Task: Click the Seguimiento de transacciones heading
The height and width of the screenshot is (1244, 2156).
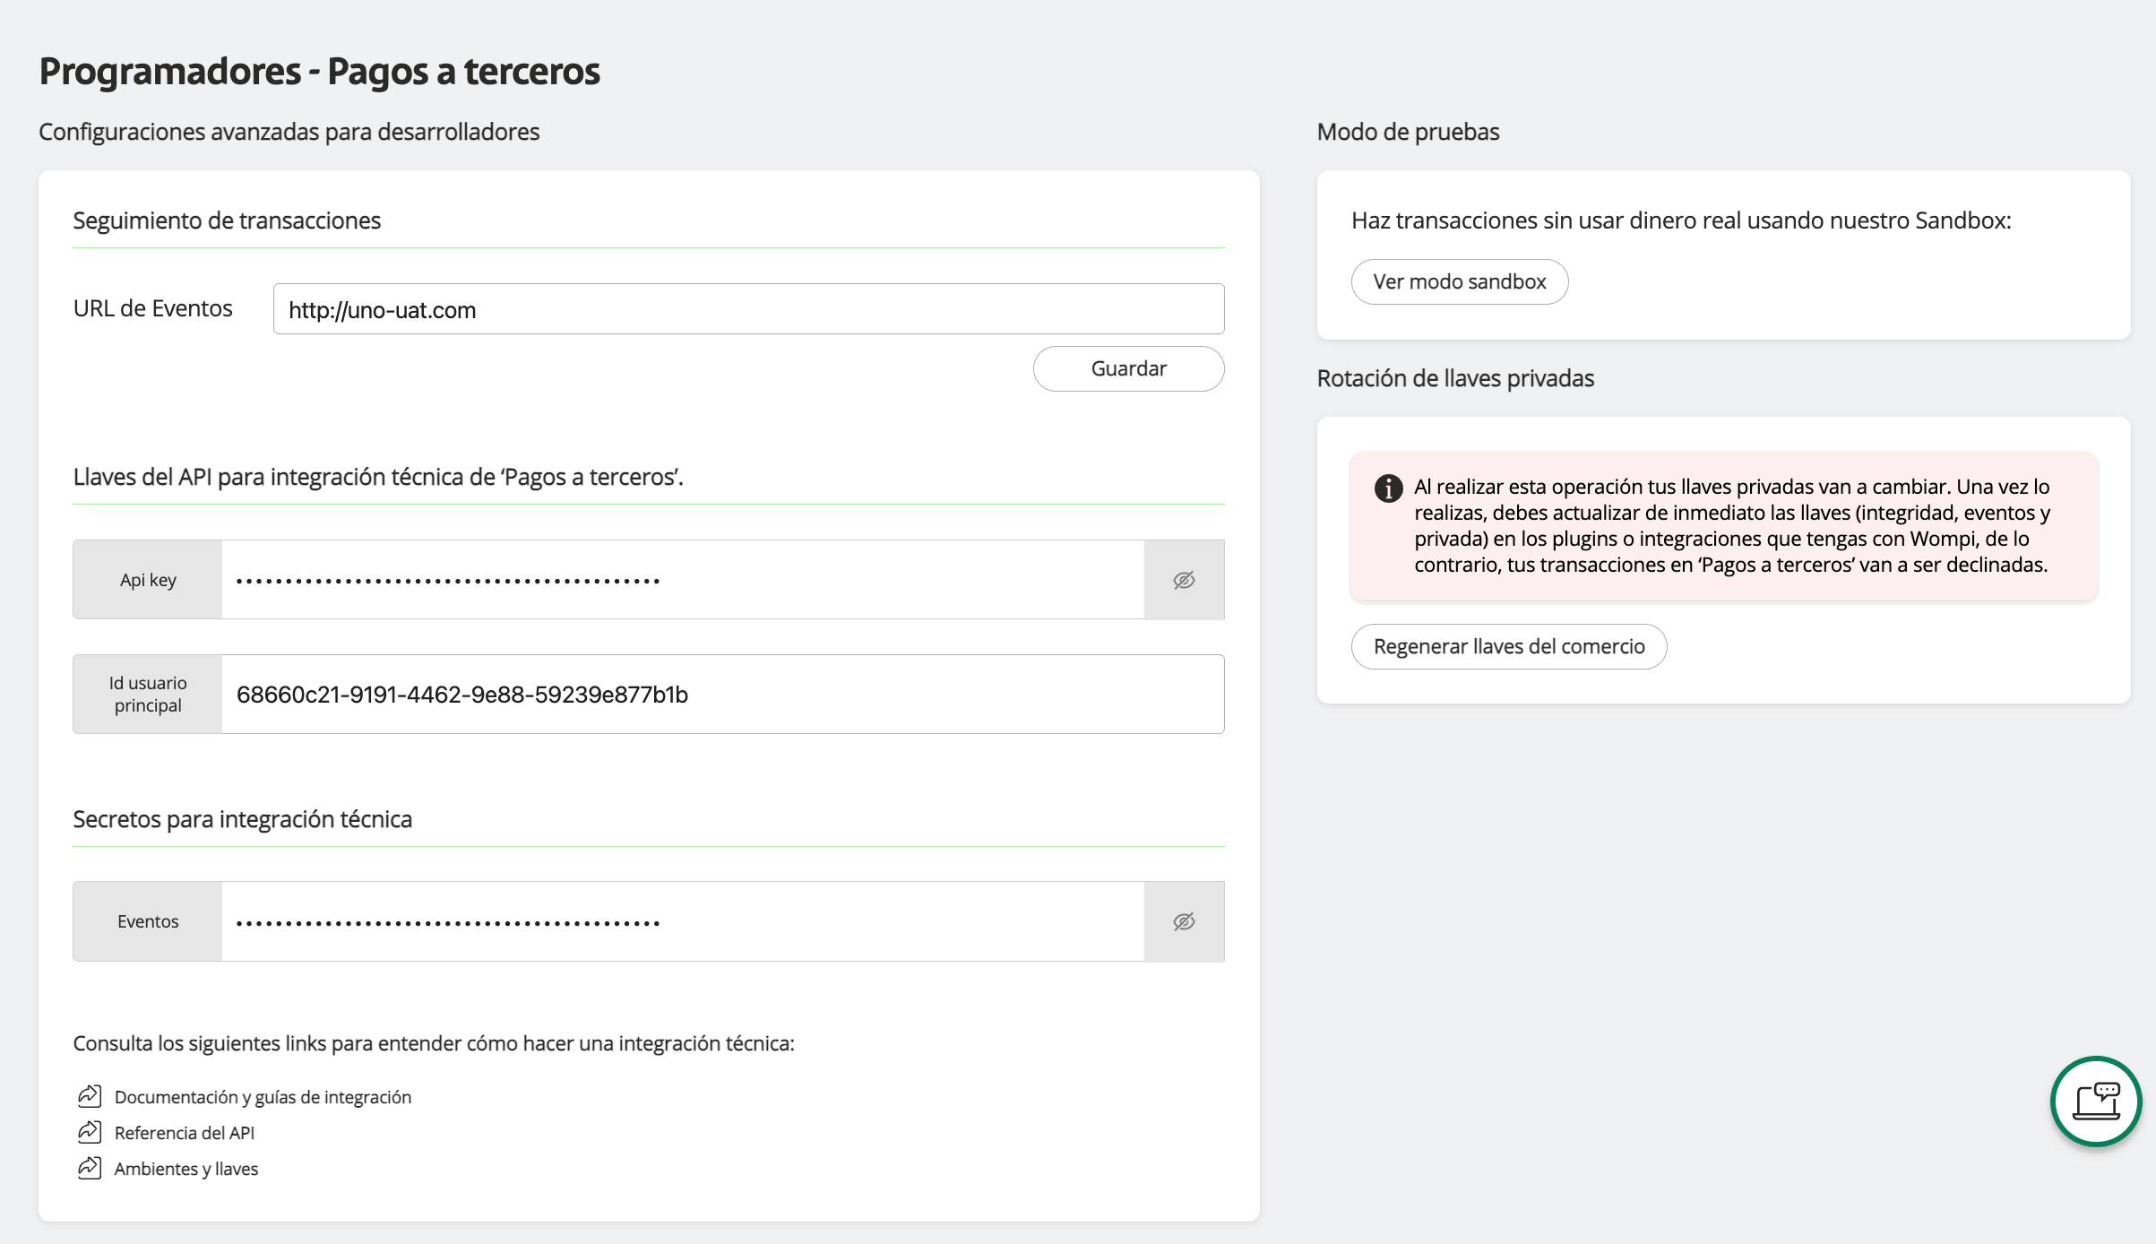Action: click(227, 220)
